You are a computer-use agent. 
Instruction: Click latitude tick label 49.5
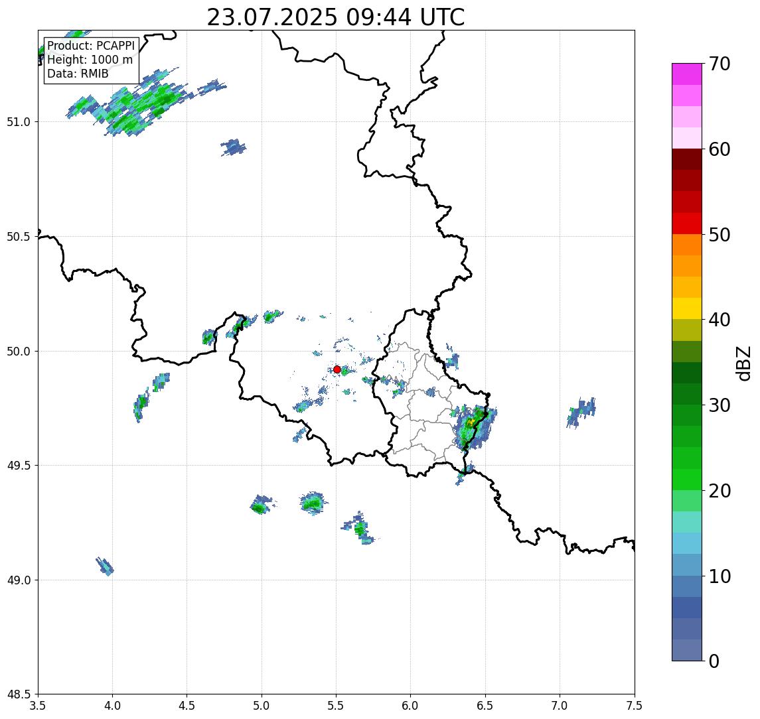point(19,466)
